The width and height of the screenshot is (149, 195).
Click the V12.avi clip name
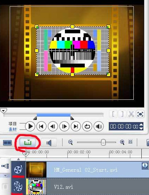coord(63,187)
